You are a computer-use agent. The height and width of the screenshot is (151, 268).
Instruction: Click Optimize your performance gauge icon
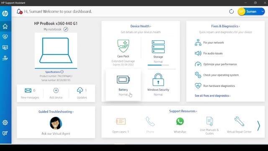click(198, 64)
